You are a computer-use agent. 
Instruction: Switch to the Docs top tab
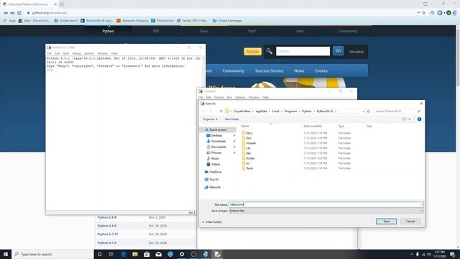(x=204, y=31)
